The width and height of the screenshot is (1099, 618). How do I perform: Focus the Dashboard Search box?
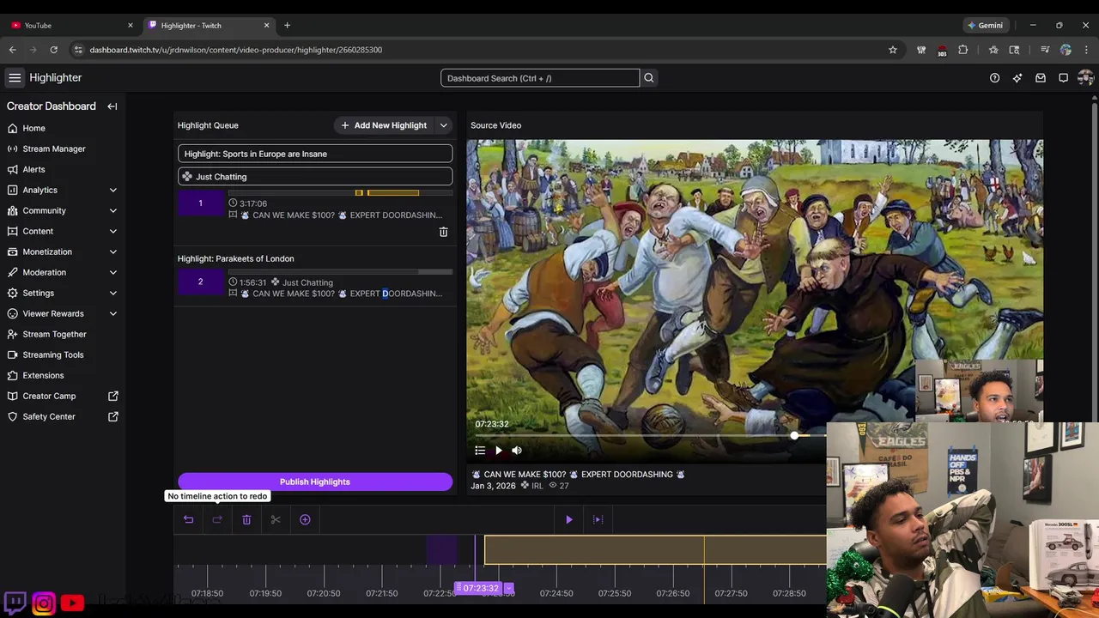tap(540, 78)
